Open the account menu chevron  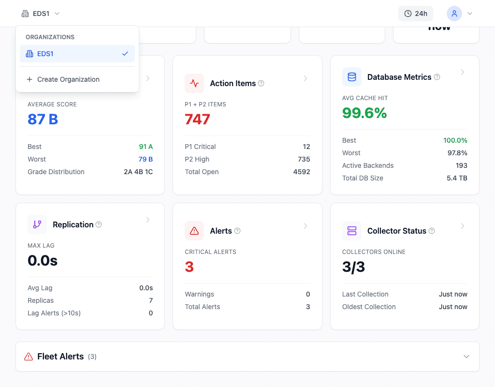(469, 14)
